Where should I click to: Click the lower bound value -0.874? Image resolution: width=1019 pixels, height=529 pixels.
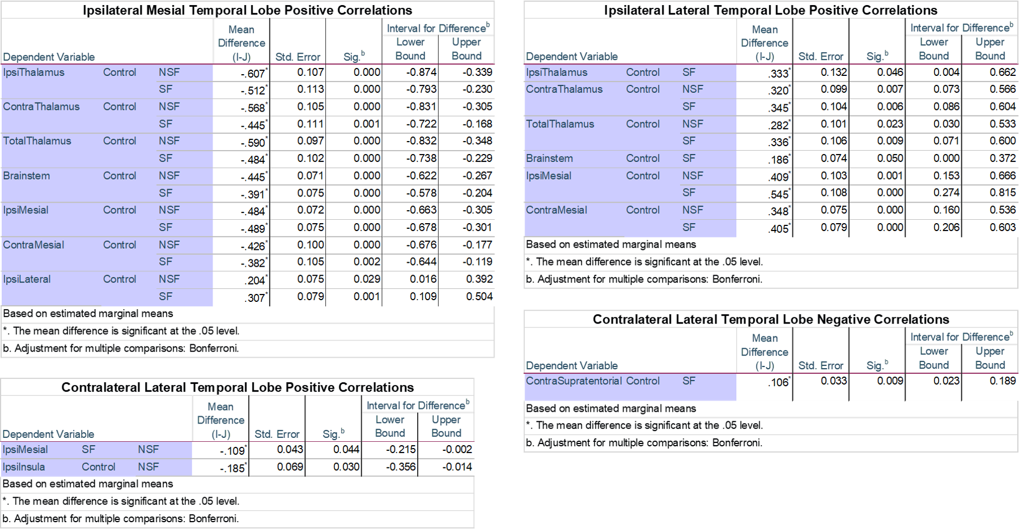point(421,72)
